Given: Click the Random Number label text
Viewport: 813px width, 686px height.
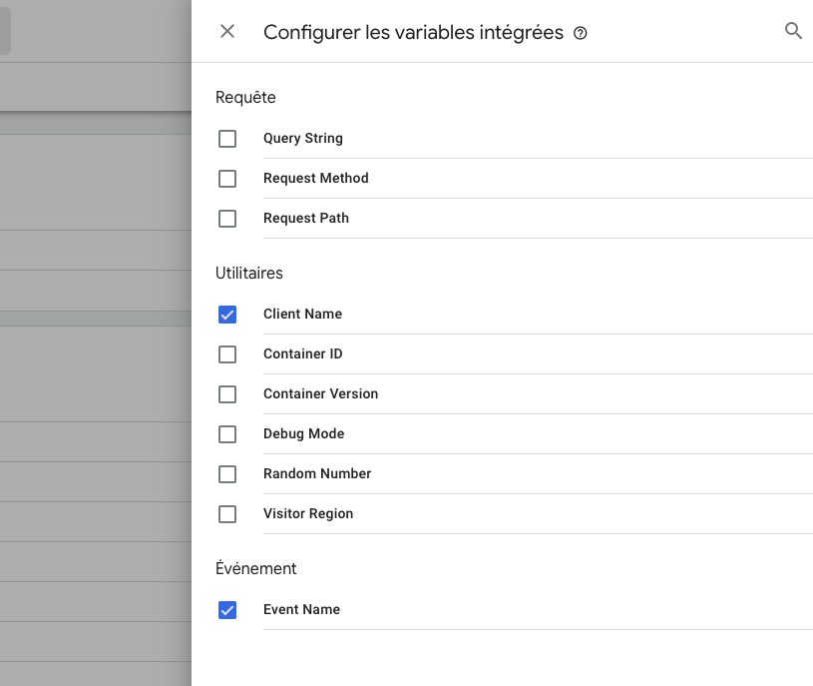Looking at the screenshot, I should pyautogui.click(x=317, y=473).
